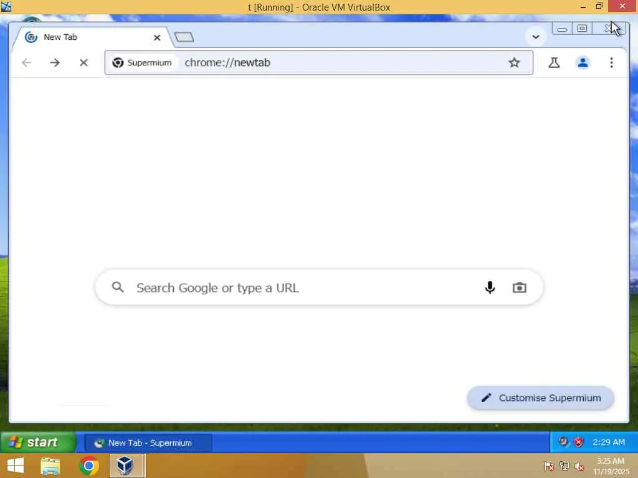638x478 pixels.
Task: Maximize the Supermium browser window
Action: (583, 29)
